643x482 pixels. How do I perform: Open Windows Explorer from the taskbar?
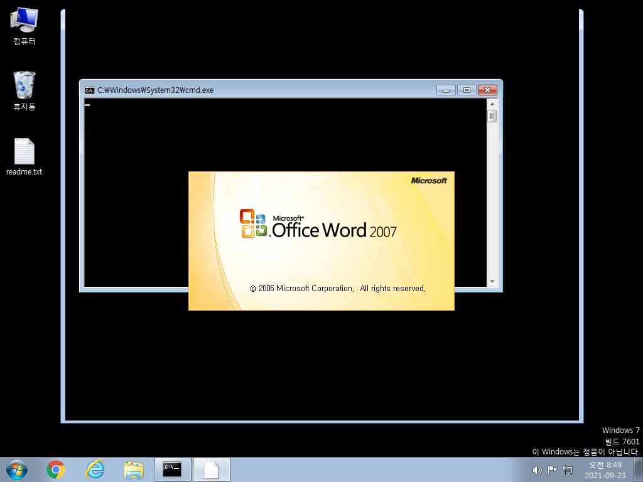[134, 470]
